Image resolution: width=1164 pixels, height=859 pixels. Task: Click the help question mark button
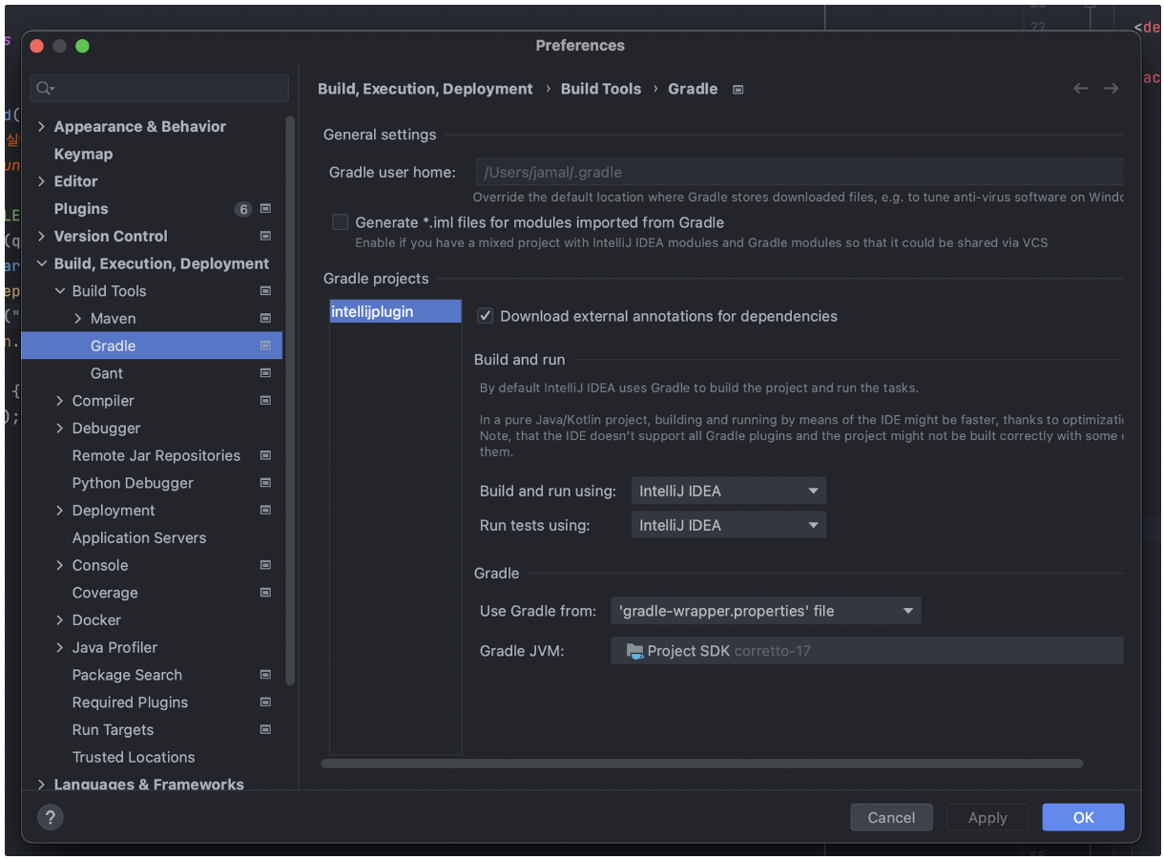click(x=50, y=818)
